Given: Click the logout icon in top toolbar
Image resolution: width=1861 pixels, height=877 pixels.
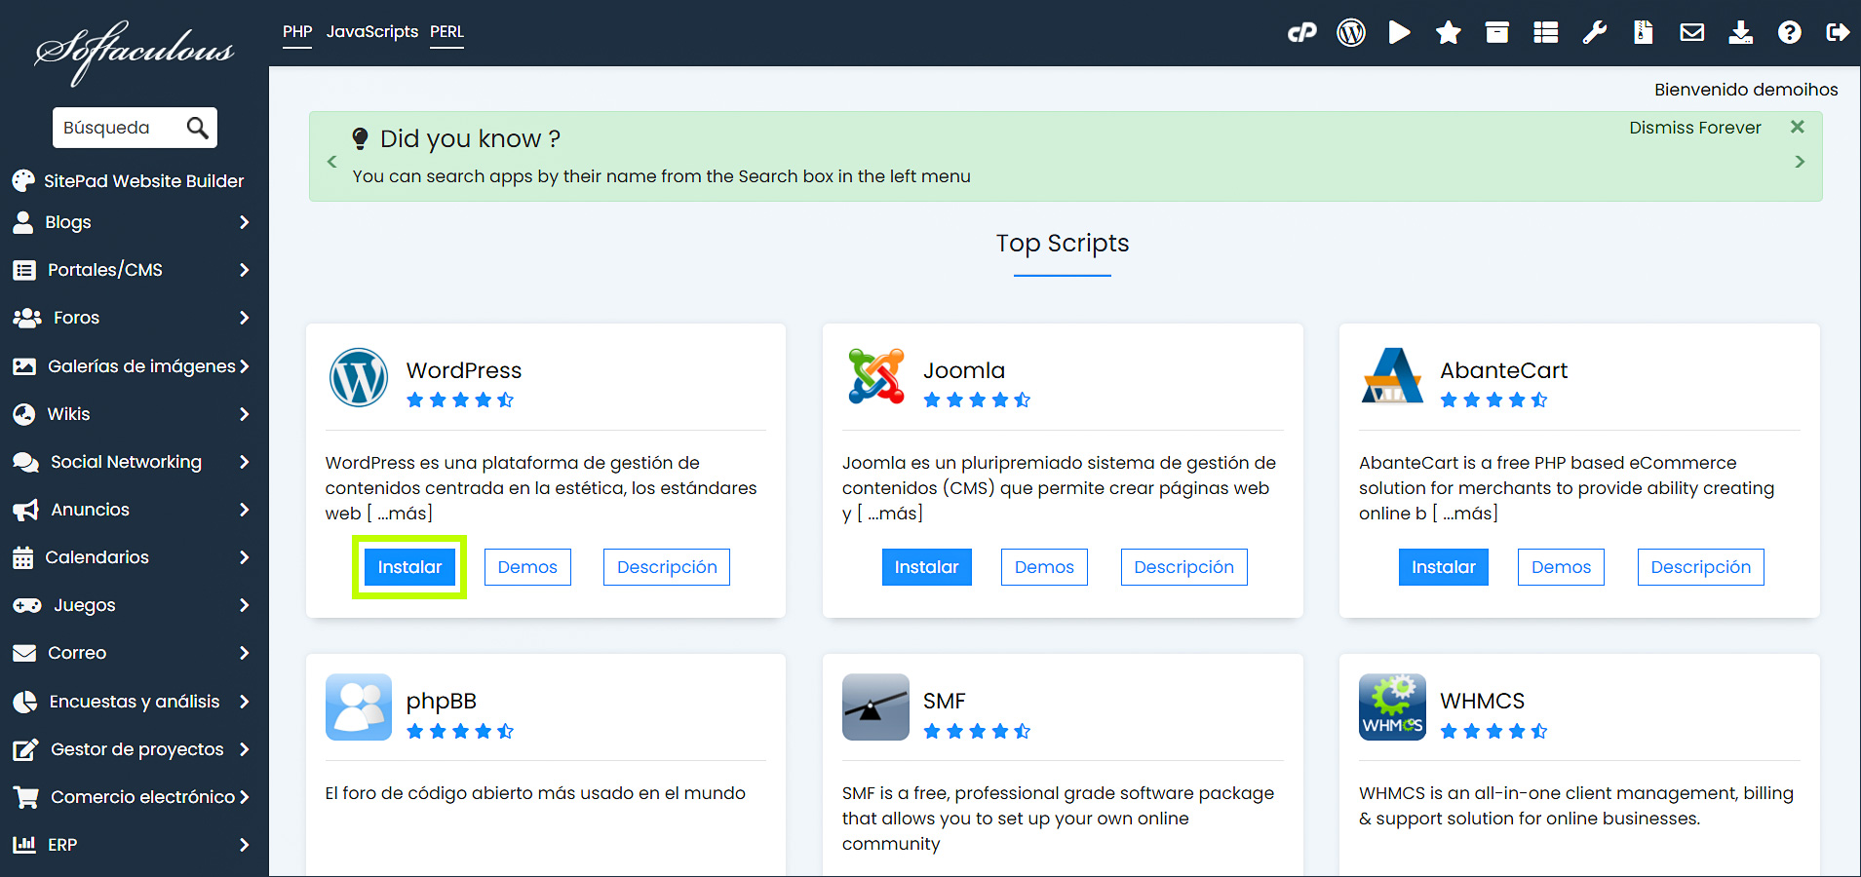Looking at the screenshot, I should (1838, 33).
